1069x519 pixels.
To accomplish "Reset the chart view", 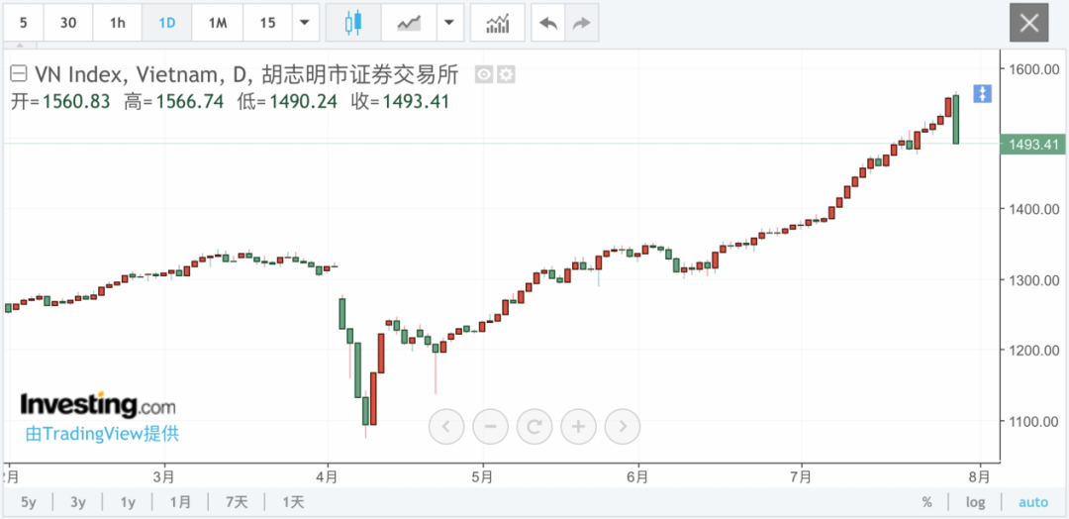I will pos(534,427).
